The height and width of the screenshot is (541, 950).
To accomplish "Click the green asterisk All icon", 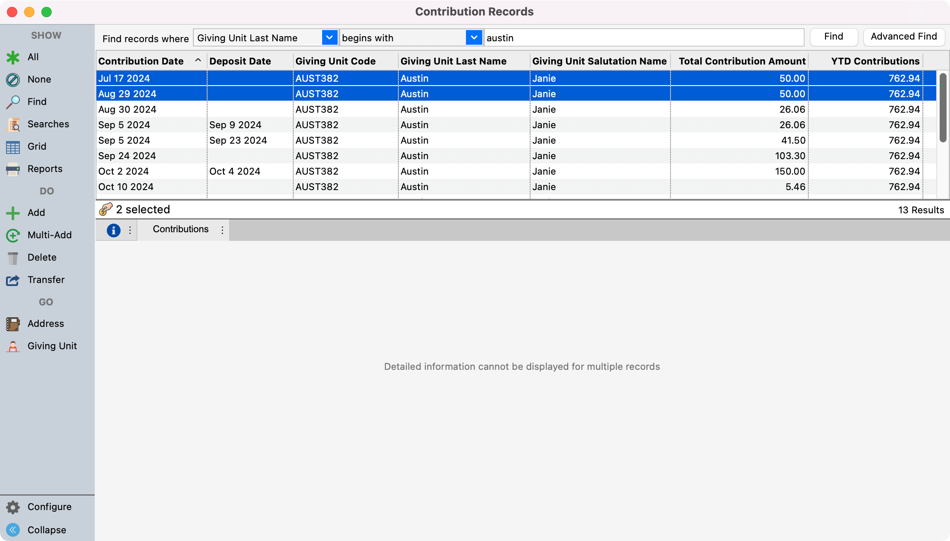I will pyautogui.click(x=13, y=57).
